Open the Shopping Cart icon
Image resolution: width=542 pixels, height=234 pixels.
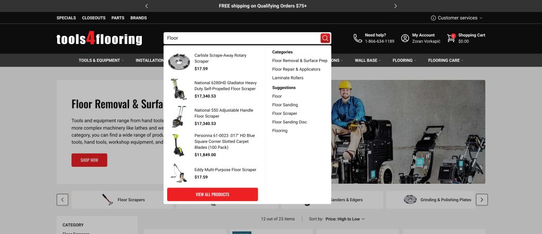451,38
